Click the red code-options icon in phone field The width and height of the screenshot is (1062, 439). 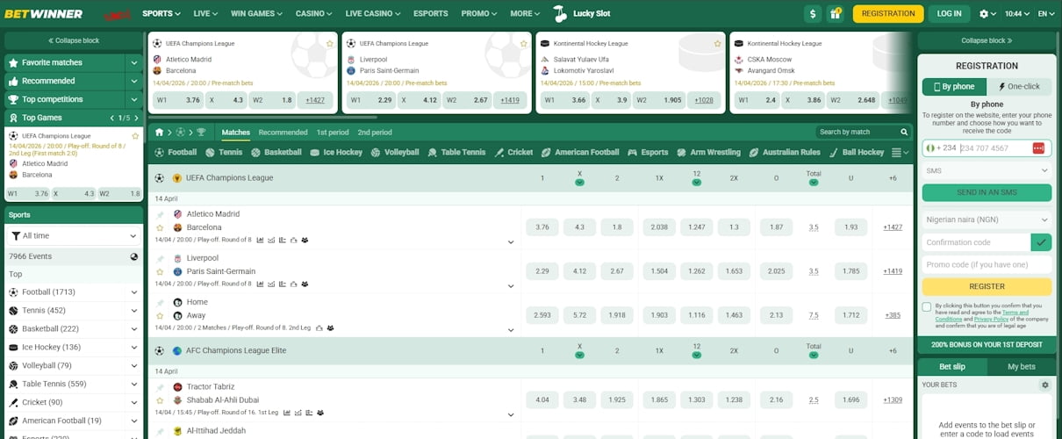tap(1039, 148)
